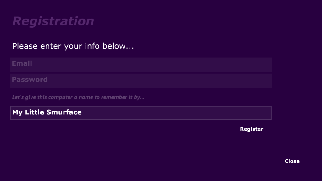Click the horizontal divider above Close
Image resolution: width=322 pixels, height=181 pixels.
[161, 141]
